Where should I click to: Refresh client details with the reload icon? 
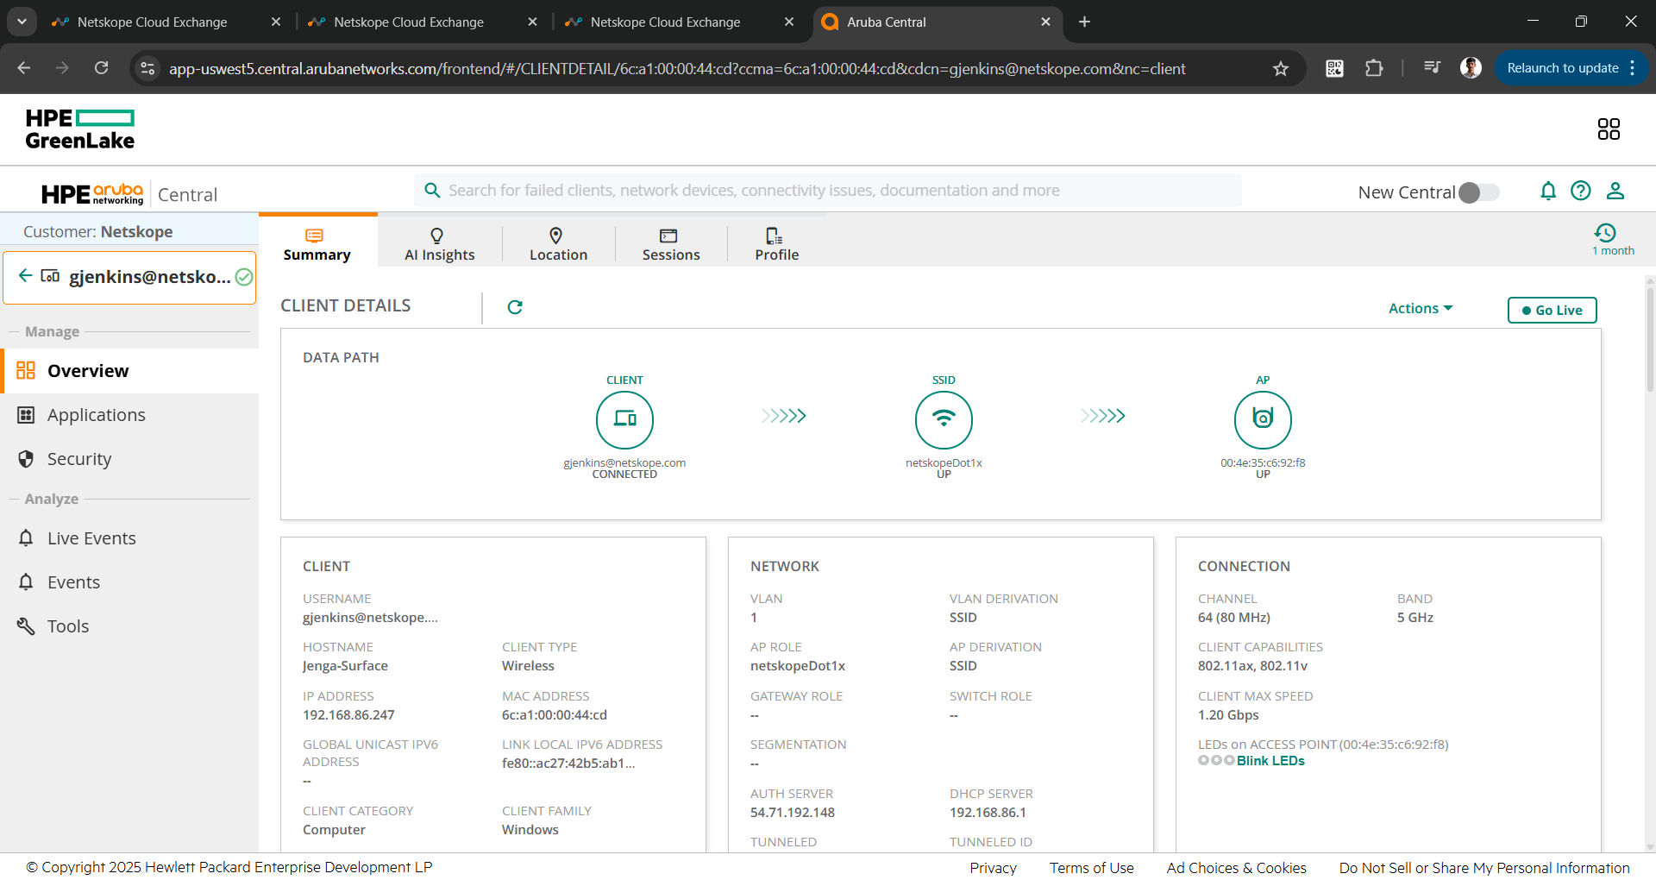tap(515, 307)
